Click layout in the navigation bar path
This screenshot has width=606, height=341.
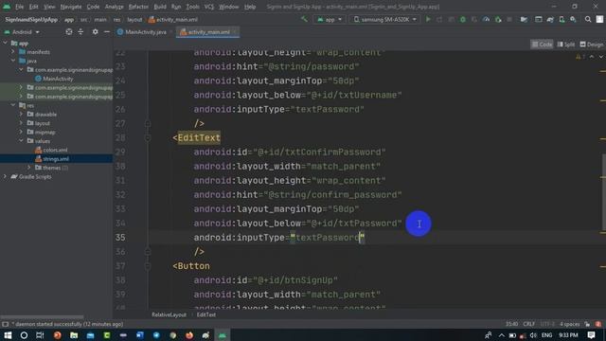[x=134, y=19]
